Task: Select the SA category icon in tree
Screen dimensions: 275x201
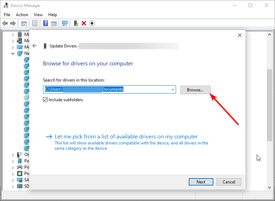Action: point(20,180)
